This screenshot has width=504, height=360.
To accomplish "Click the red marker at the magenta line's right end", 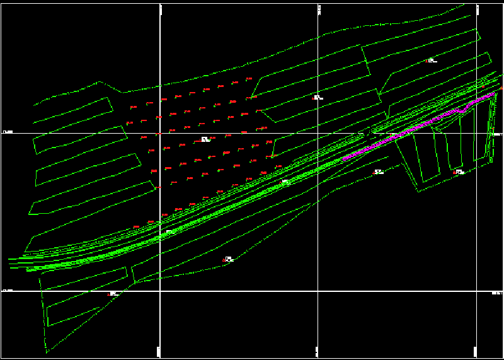I will click(x=501, y=87).
